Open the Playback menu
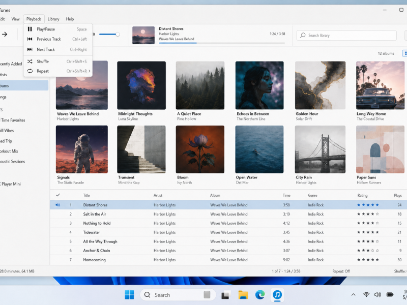This screenshot has height=305, width=407. point(34,19)
